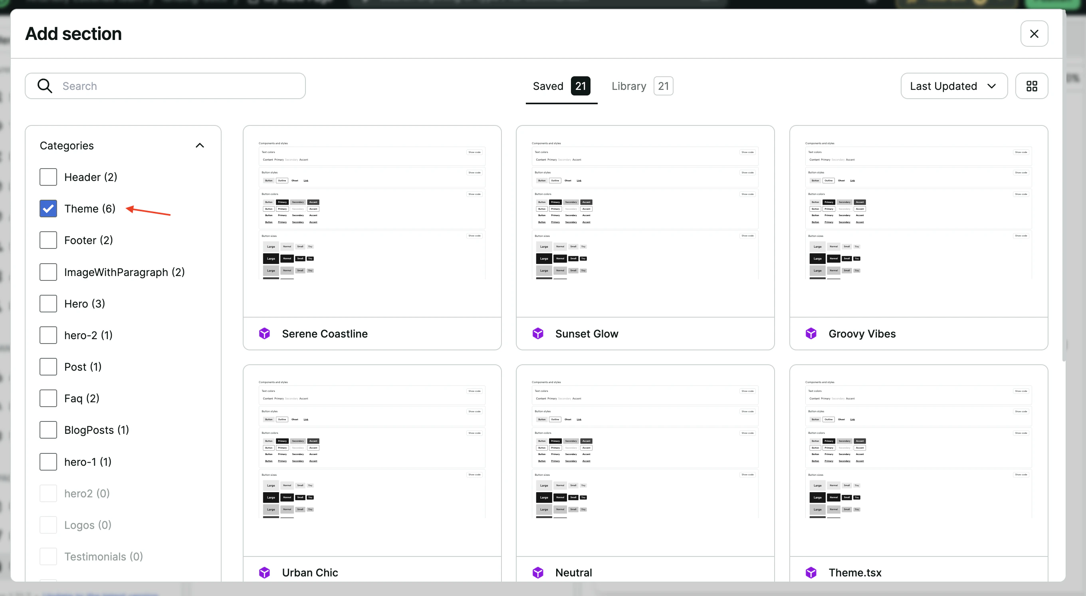1086x596 pixels.
Task: Uncheck the Theme category filter
Action: pos(48,209)
